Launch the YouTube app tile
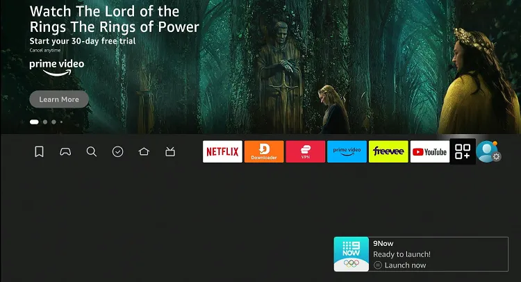521x282 pixels. tap(430, 151)
